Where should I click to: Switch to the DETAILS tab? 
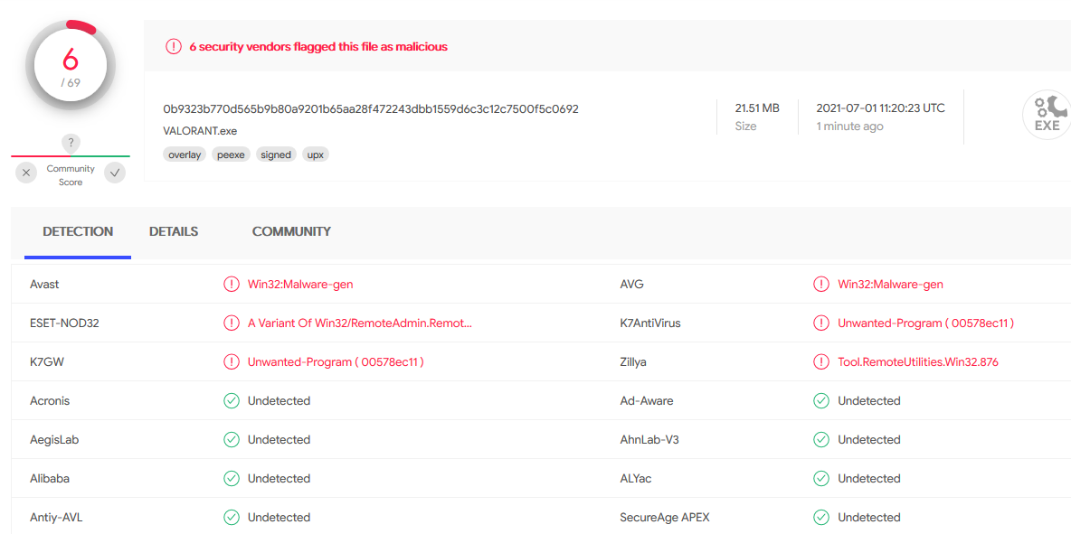coord(174,232)
